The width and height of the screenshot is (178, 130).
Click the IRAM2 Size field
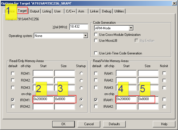[x=148, y=107]
